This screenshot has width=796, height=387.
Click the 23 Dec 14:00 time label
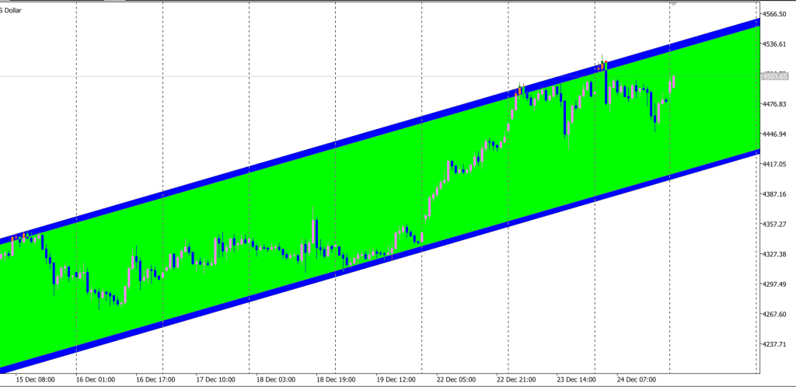tap(577, 380)
